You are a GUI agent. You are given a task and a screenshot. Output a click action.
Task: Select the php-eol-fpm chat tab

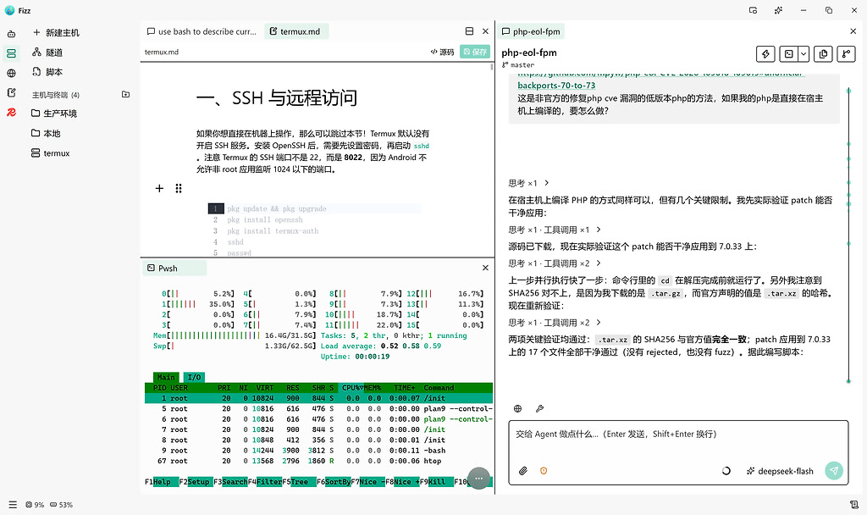[531, 31]
